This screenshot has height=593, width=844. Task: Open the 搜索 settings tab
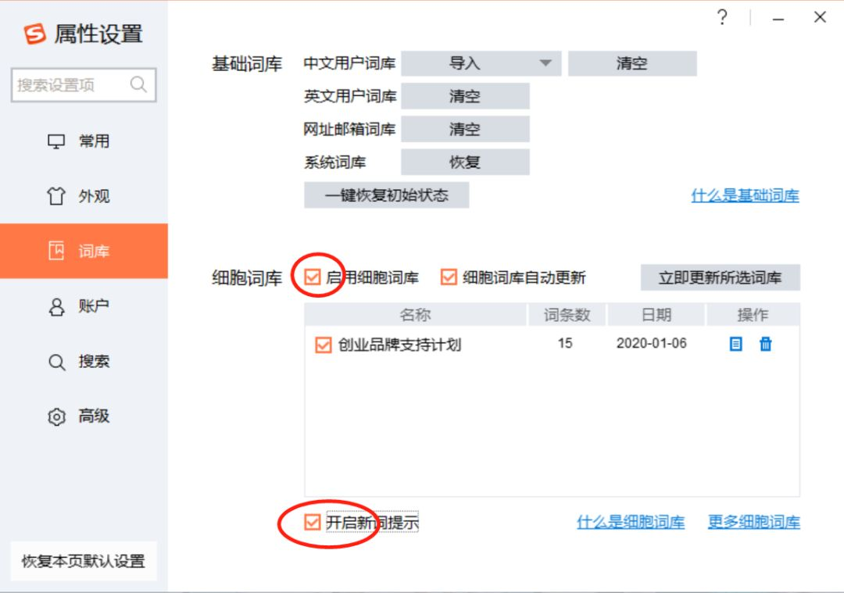click(84, 361)
